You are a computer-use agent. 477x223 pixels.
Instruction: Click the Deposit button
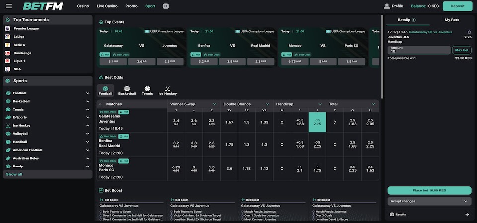coord(457,6)
